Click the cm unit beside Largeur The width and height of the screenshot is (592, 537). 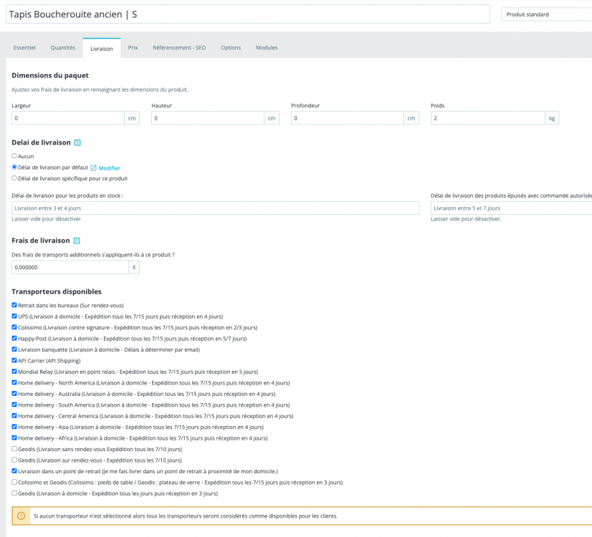click(132, 118)
